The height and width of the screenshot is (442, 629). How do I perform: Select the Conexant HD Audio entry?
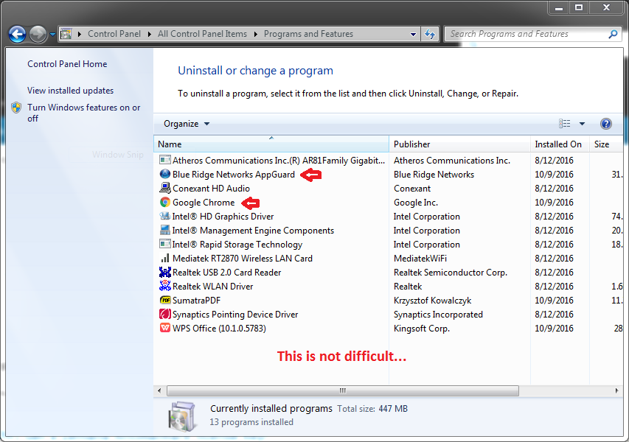coord(211,189)
